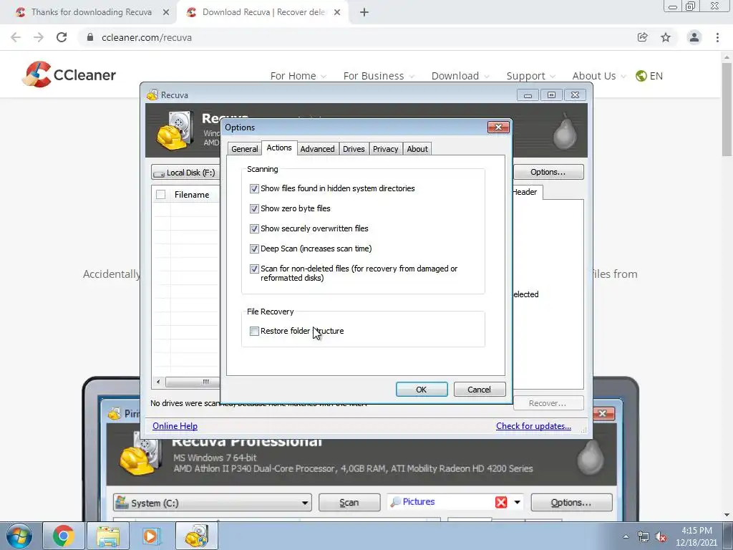Open the Chrome profile icon

694,37
